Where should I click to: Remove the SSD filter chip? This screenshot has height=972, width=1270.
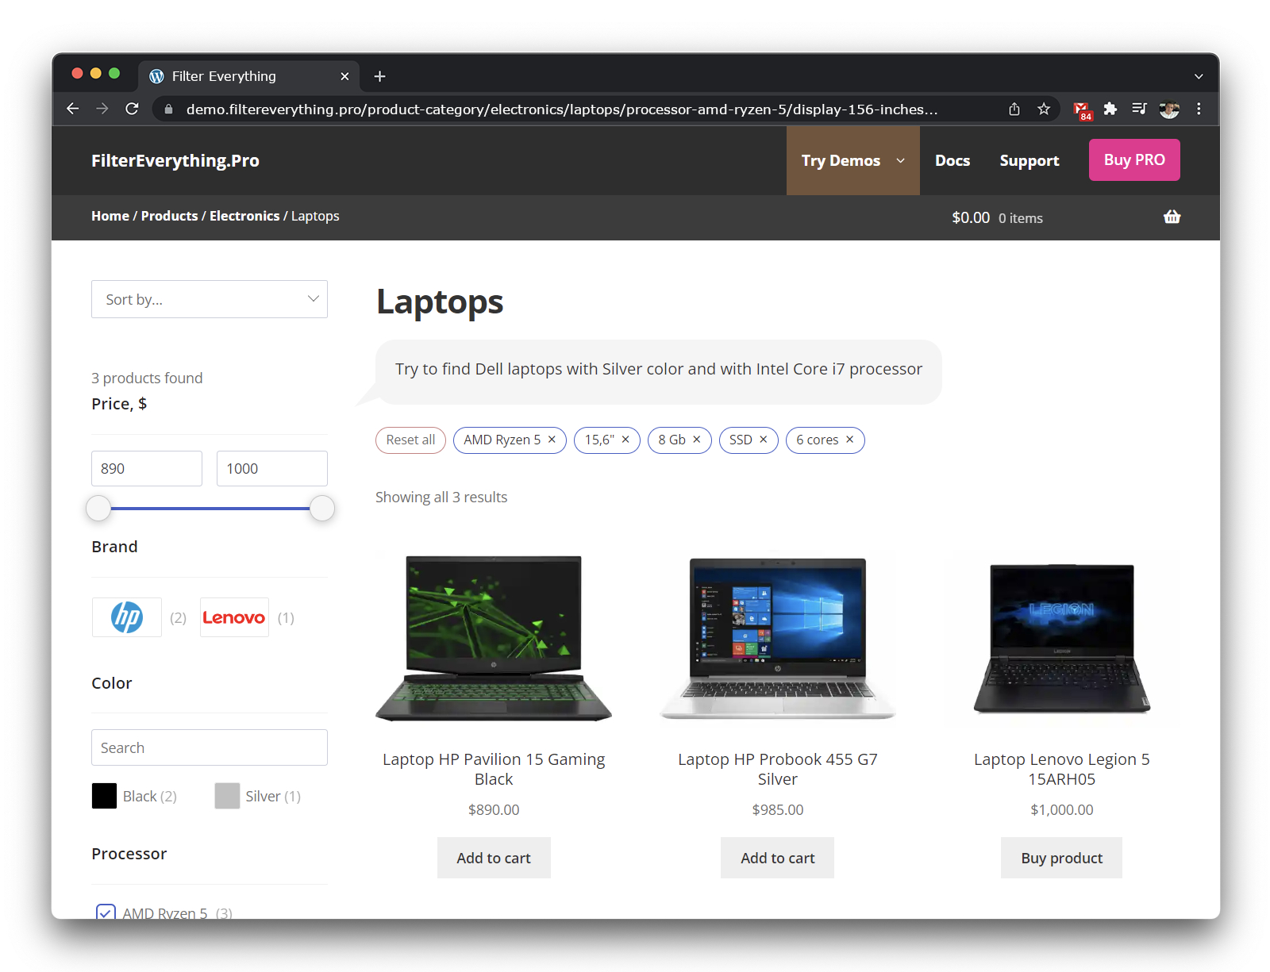763,440
